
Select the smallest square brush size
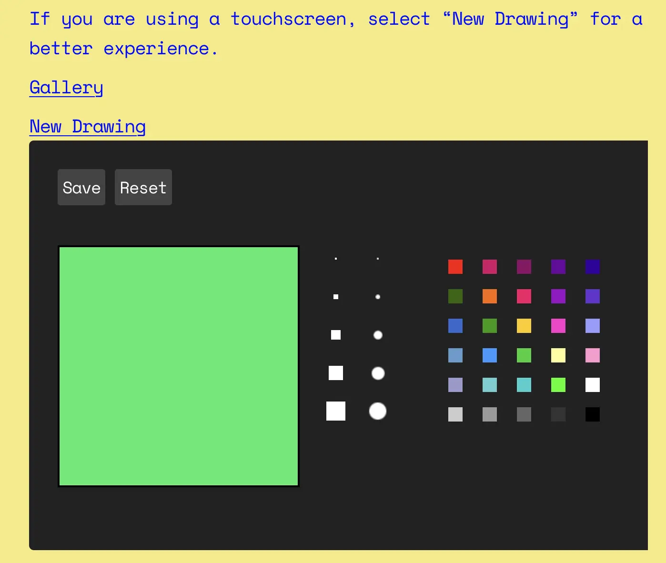pyautogui.click(x=336, y=259)
